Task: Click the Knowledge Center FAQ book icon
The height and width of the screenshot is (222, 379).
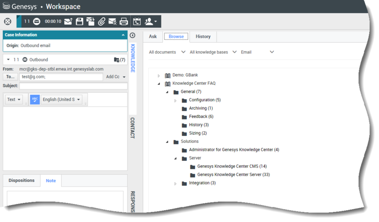Action: pyautogui.click(x=168, y=84)
